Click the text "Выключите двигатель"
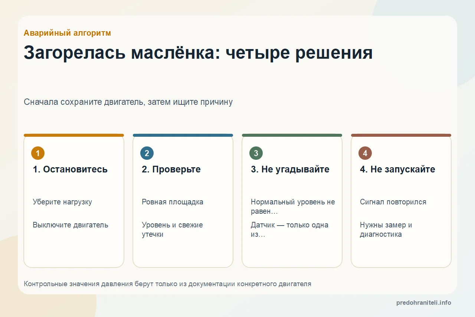 tap(71, 225)
